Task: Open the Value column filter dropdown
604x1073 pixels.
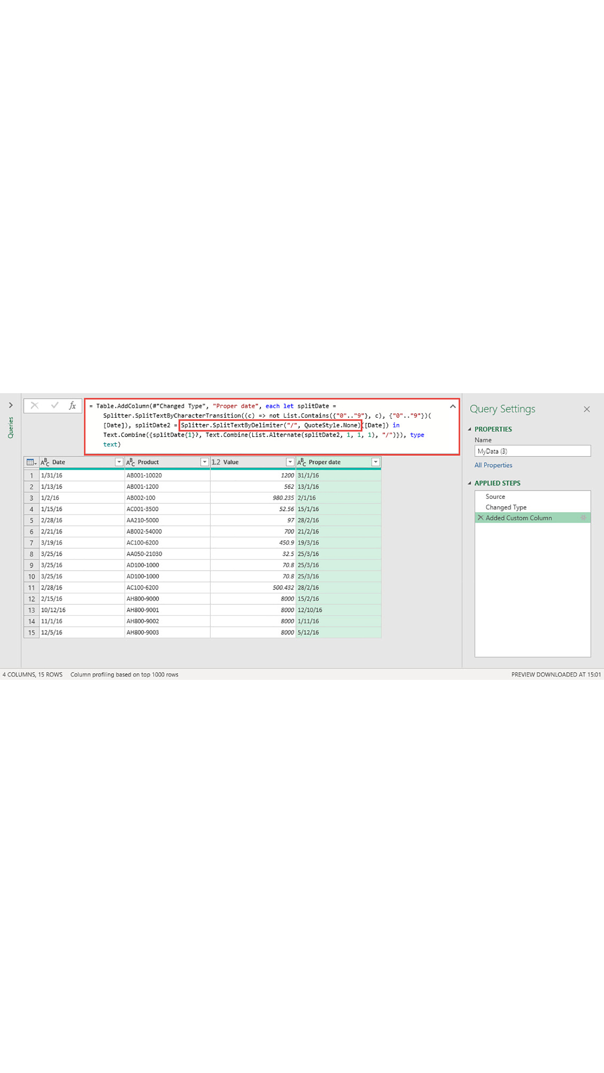Action: [290, 462]
